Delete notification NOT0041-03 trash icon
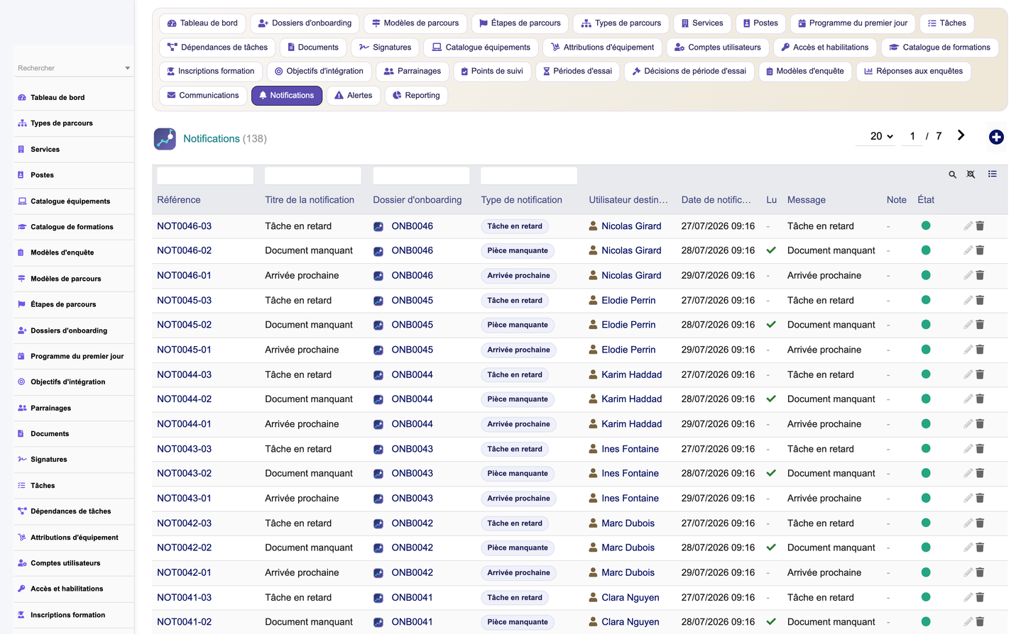The width and height of the screenshot is (1026, 634). pyautogui.click(x=980, y=597)
